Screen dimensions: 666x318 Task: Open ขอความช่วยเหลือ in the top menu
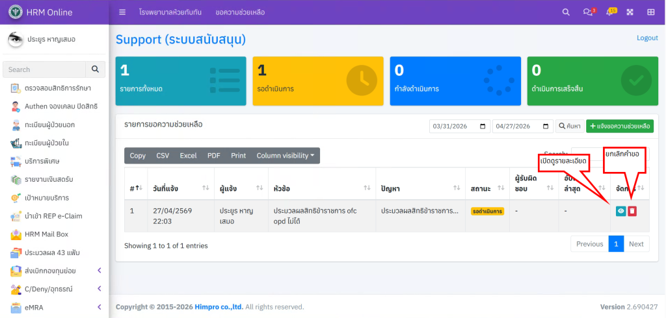(x=239, y=12)
